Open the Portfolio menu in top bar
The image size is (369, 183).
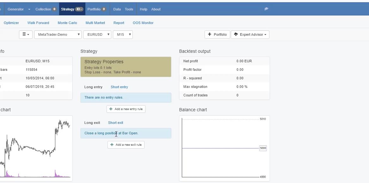click(94, 9)
